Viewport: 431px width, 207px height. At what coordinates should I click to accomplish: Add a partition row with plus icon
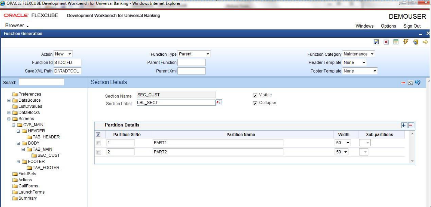pyautogui.click(x=404, y=125)
